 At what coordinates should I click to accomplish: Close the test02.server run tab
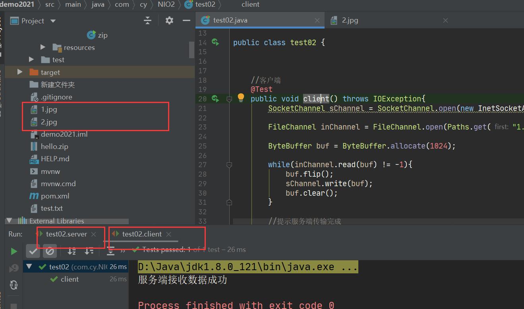[94, 234]
